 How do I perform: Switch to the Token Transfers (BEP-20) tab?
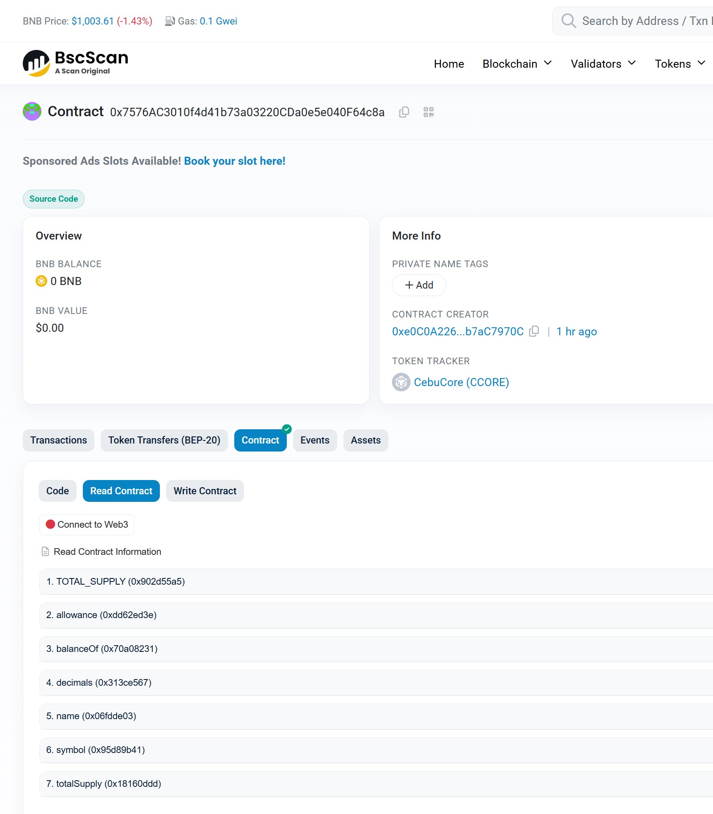pyautogui.click(x=164, y=440)
